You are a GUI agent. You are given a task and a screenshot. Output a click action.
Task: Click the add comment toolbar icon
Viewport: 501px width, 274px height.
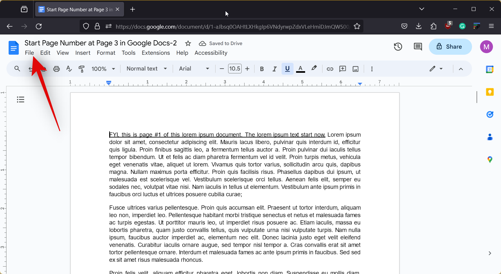(342, 69)
